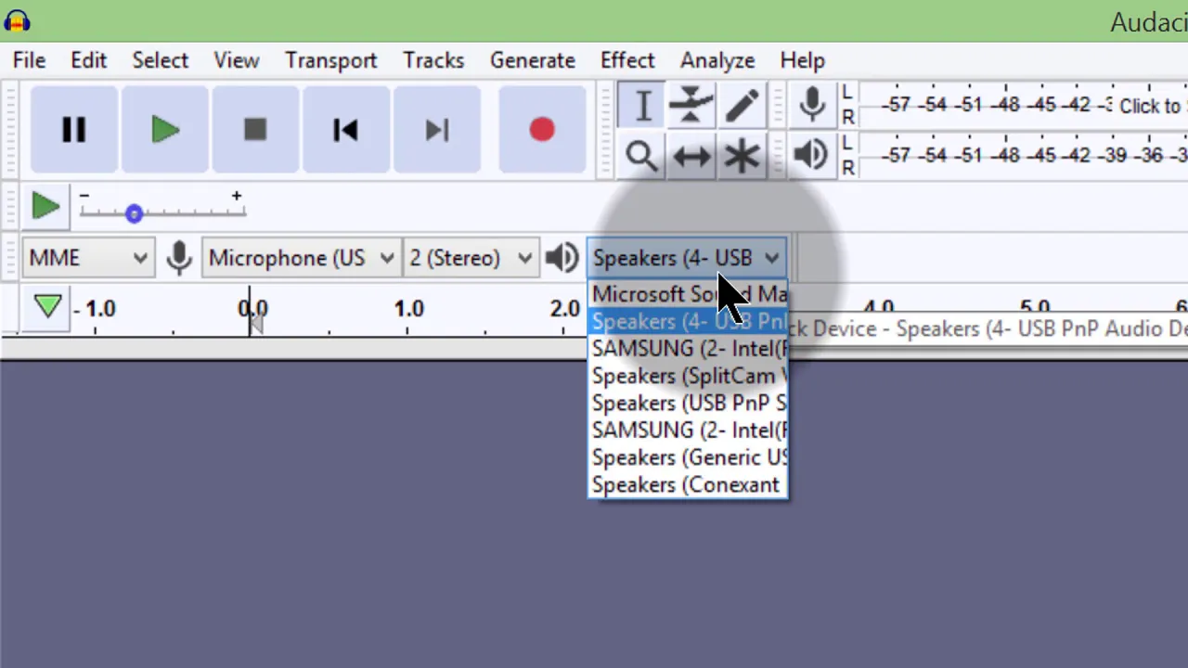This screenshot has height=668, width=1188.
Task: Choose Speakers (USB PnP S option
Action: [x=689, y=404]
